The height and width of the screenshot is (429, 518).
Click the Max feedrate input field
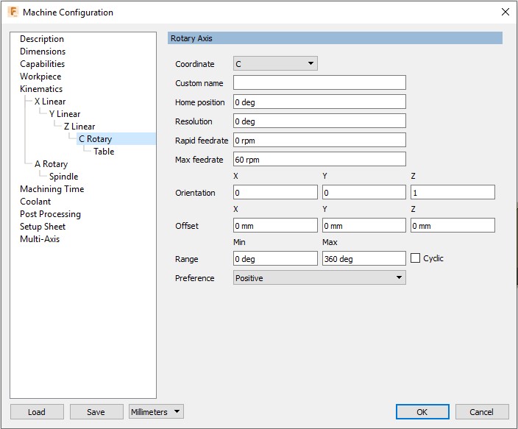pos(319,159)
